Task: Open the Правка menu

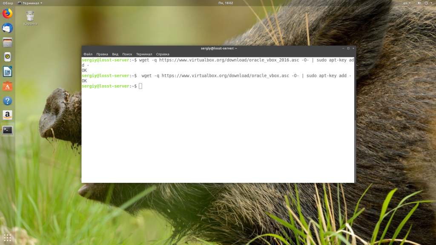Action: (x=102, y=54)
